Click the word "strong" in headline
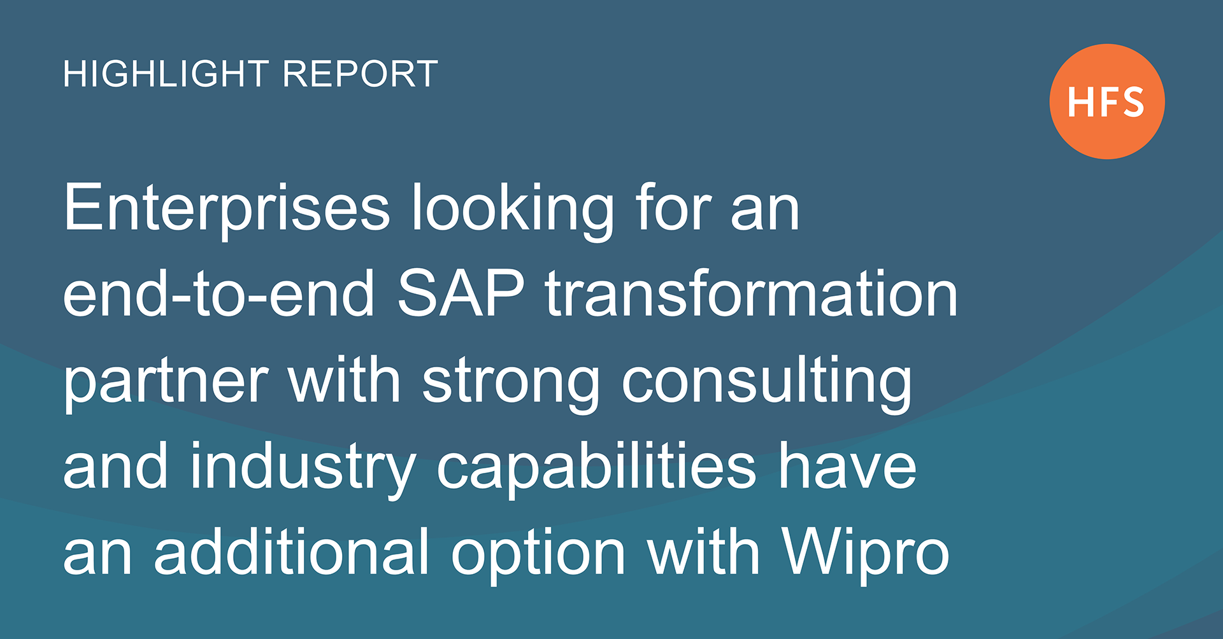1223x639 pixels. (511, 382)
